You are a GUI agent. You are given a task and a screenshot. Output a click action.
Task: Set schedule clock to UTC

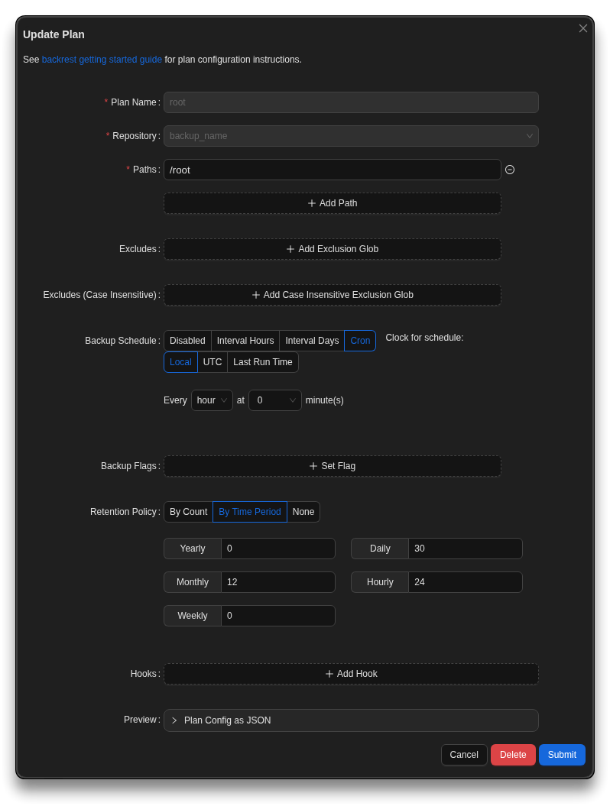click(x=213, y=362)
